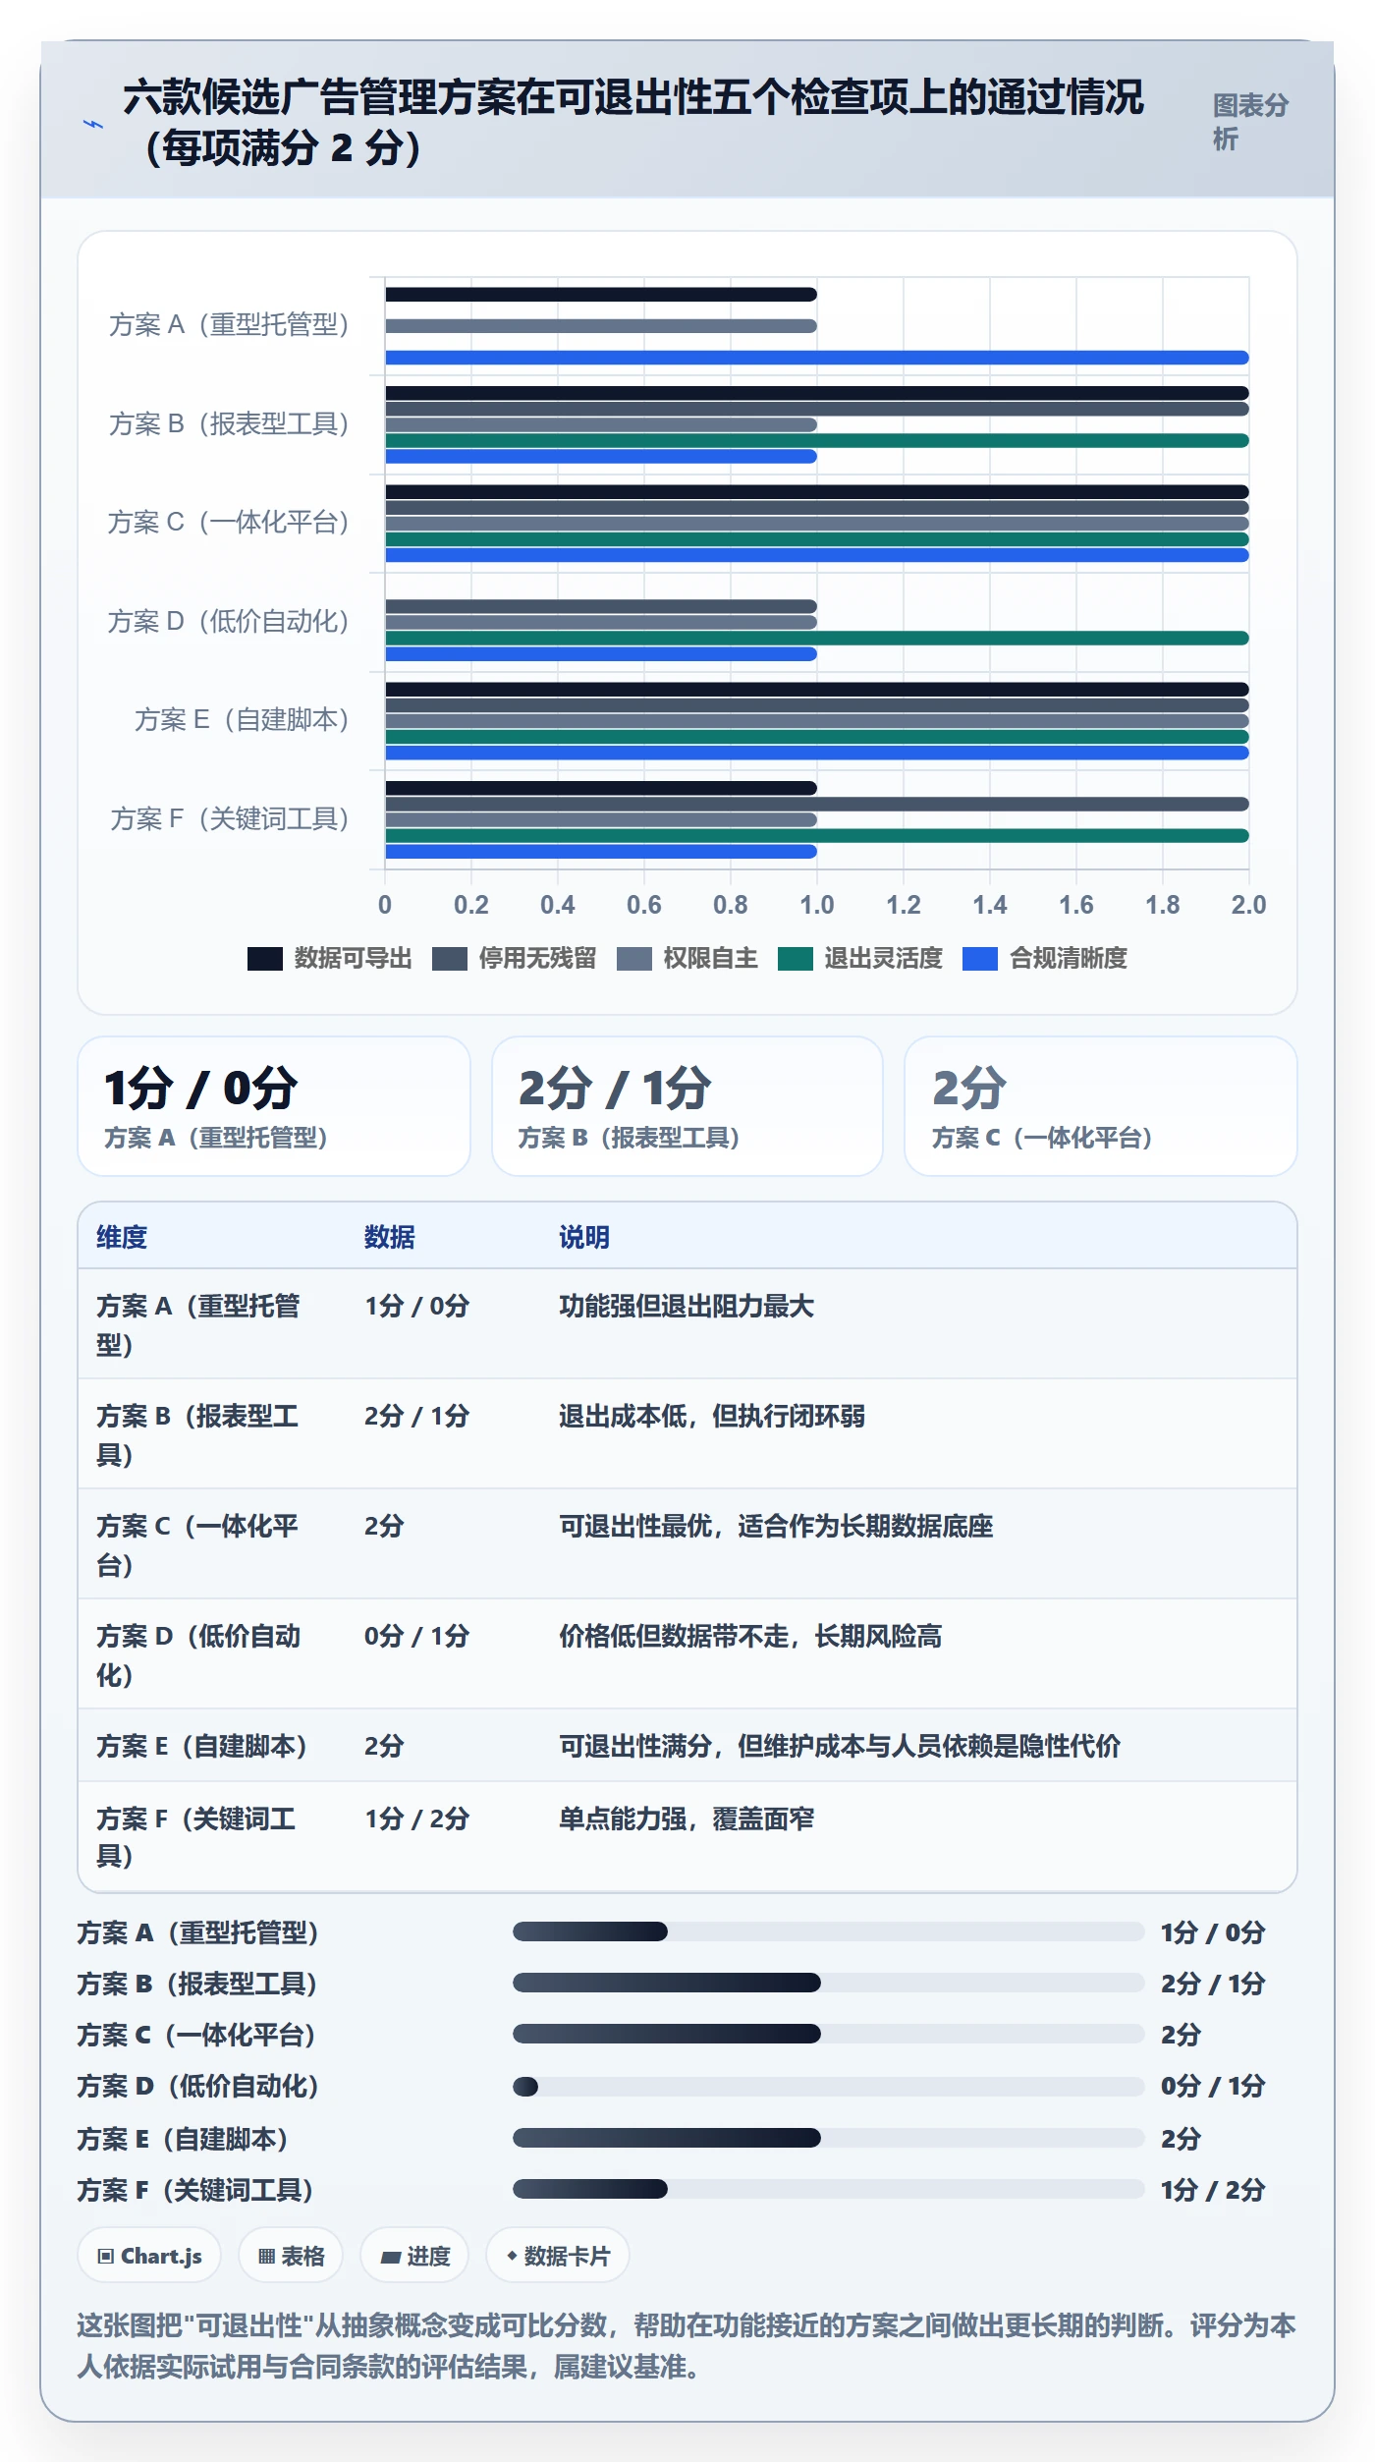Click the chart axis label 方案 E（自建脚本）
The image size is (1375, 2462).
(242, 720)
